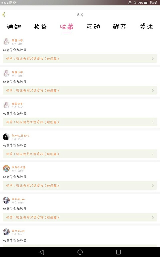
Task: Open the first 晨露抹茶 user avatar
Action: (x=6, y=41)
